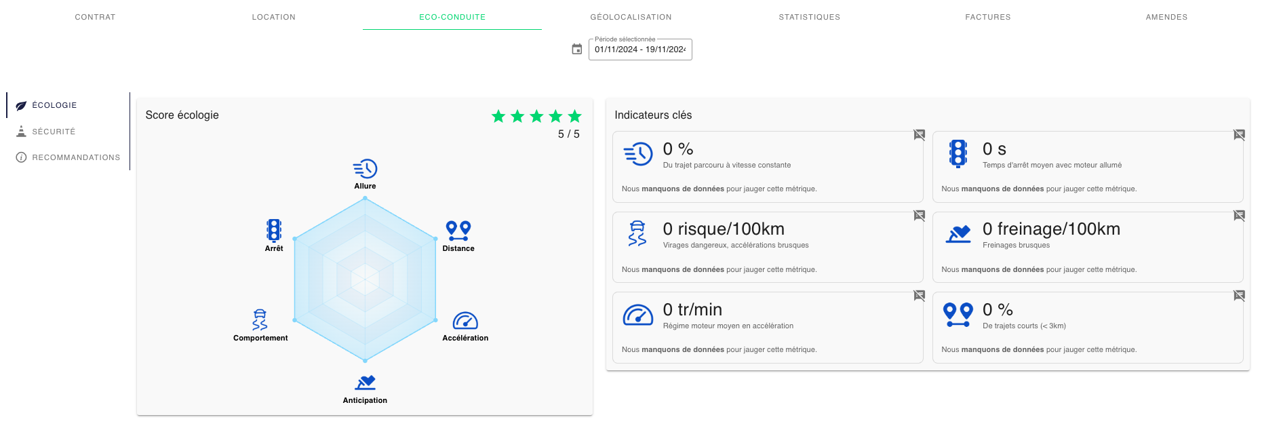Click the "0 freinage/100km" value
The width and height of the screenshot is (1262, 428).
1051,229
